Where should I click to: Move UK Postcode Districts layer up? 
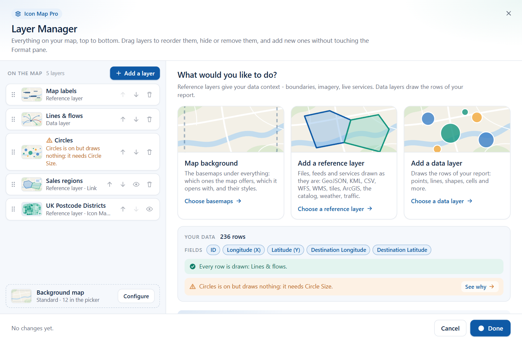click(123, 209)
